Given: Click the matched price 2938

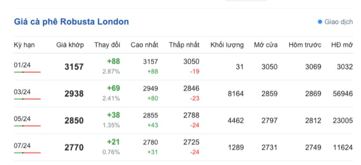Looking at the screenshot, I should [x=74, y=94].
